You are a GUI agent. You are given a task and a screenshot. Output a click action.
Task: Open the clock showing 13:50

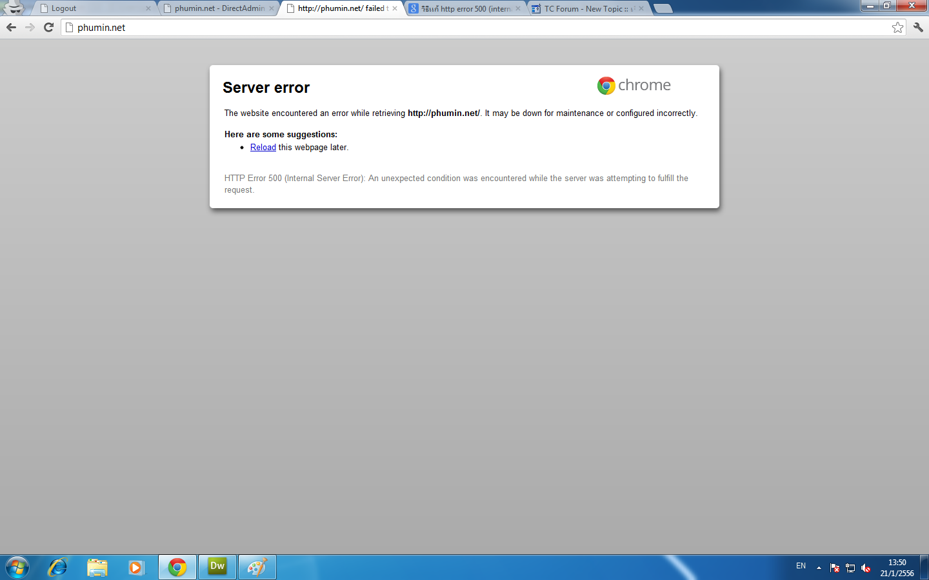(897, 568)
